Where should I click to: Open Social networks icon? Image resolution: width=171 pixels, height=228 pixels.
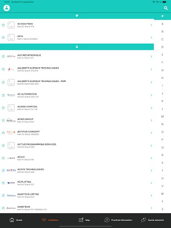(143, 220)
